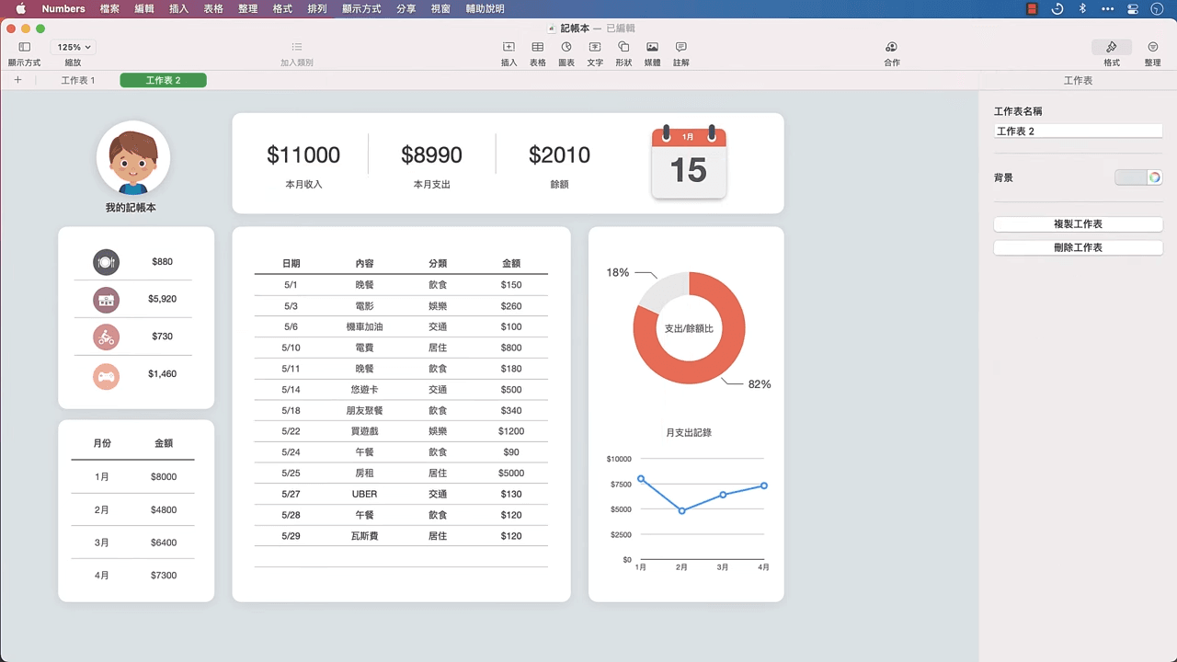Add a new sheet with plus button

coord(17,81)
